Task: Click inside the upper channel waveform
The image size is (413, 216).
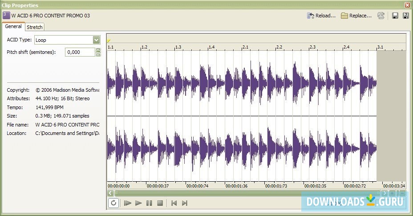Action: 242,83
